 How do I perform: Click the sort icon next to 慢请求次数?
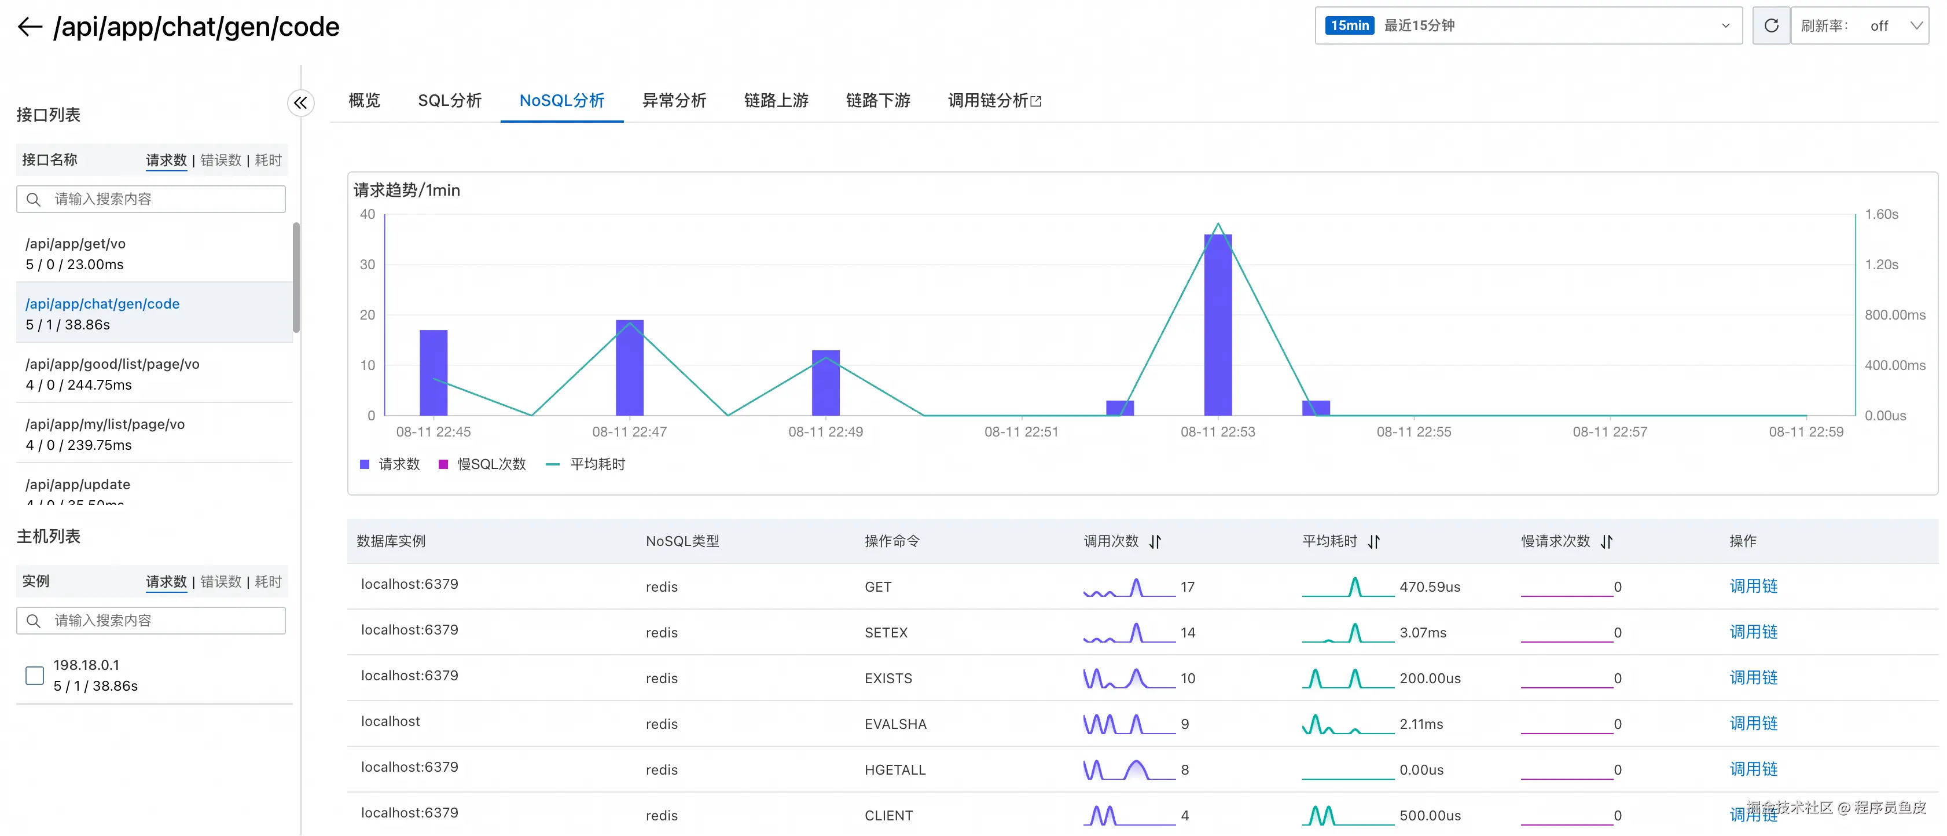(1606, 541)
